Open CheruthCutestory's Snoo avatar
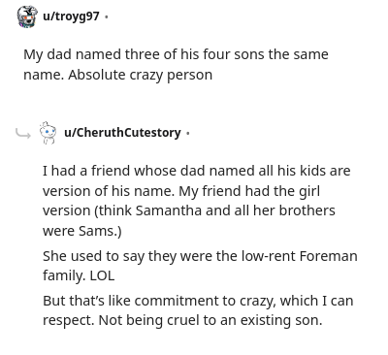 point(48,133)
